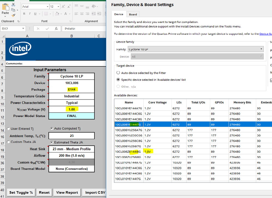Viewport: 272px width, 198px height.
Task: Open the Fill Color paint bucket
Action: tap(57, 14)
